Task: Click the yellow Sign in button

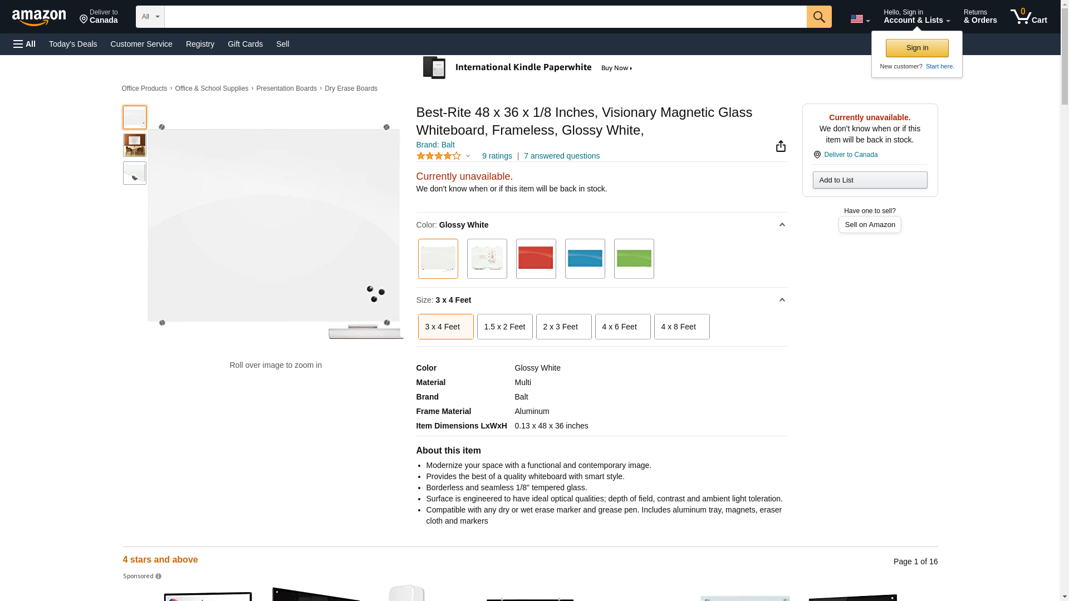Action: (x=916, y=48)
